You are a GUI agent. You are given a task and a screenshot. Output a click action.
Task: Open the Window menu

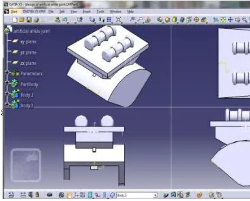(x=116, y=12)
